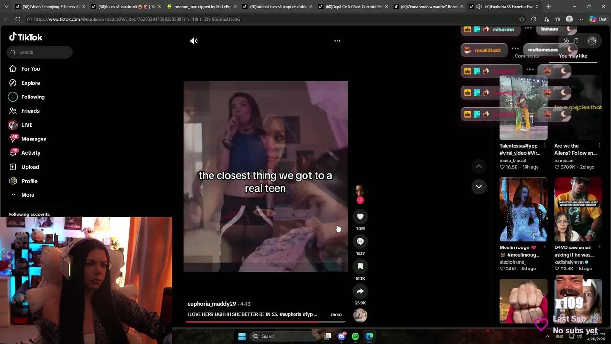Go to the previous video up arrow

(479, 166)
